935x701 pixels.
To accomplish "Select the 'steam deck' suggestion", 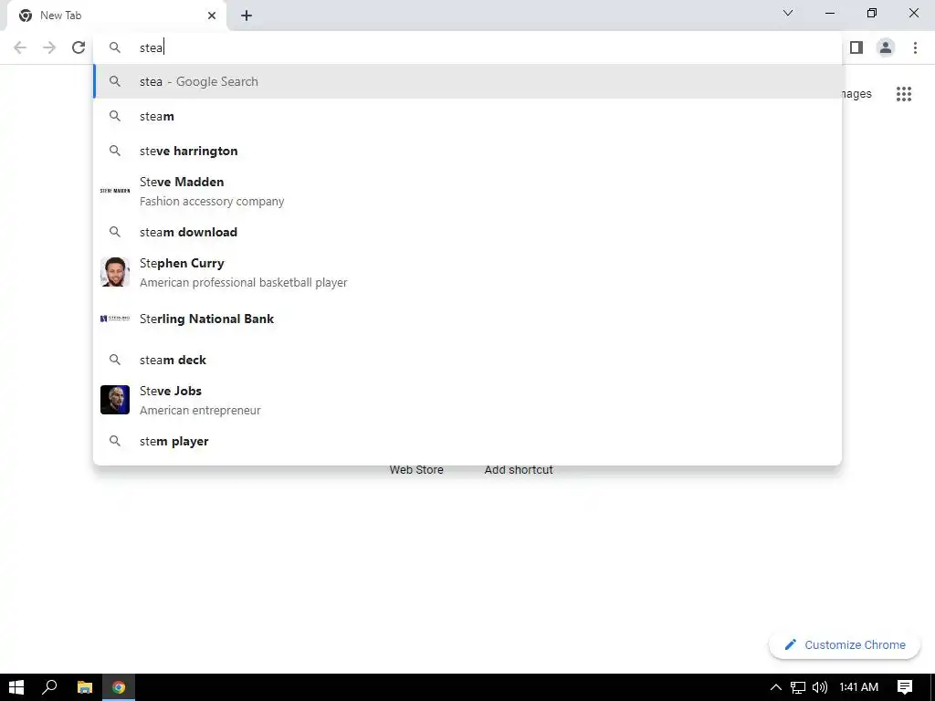I will coord(467,360).
